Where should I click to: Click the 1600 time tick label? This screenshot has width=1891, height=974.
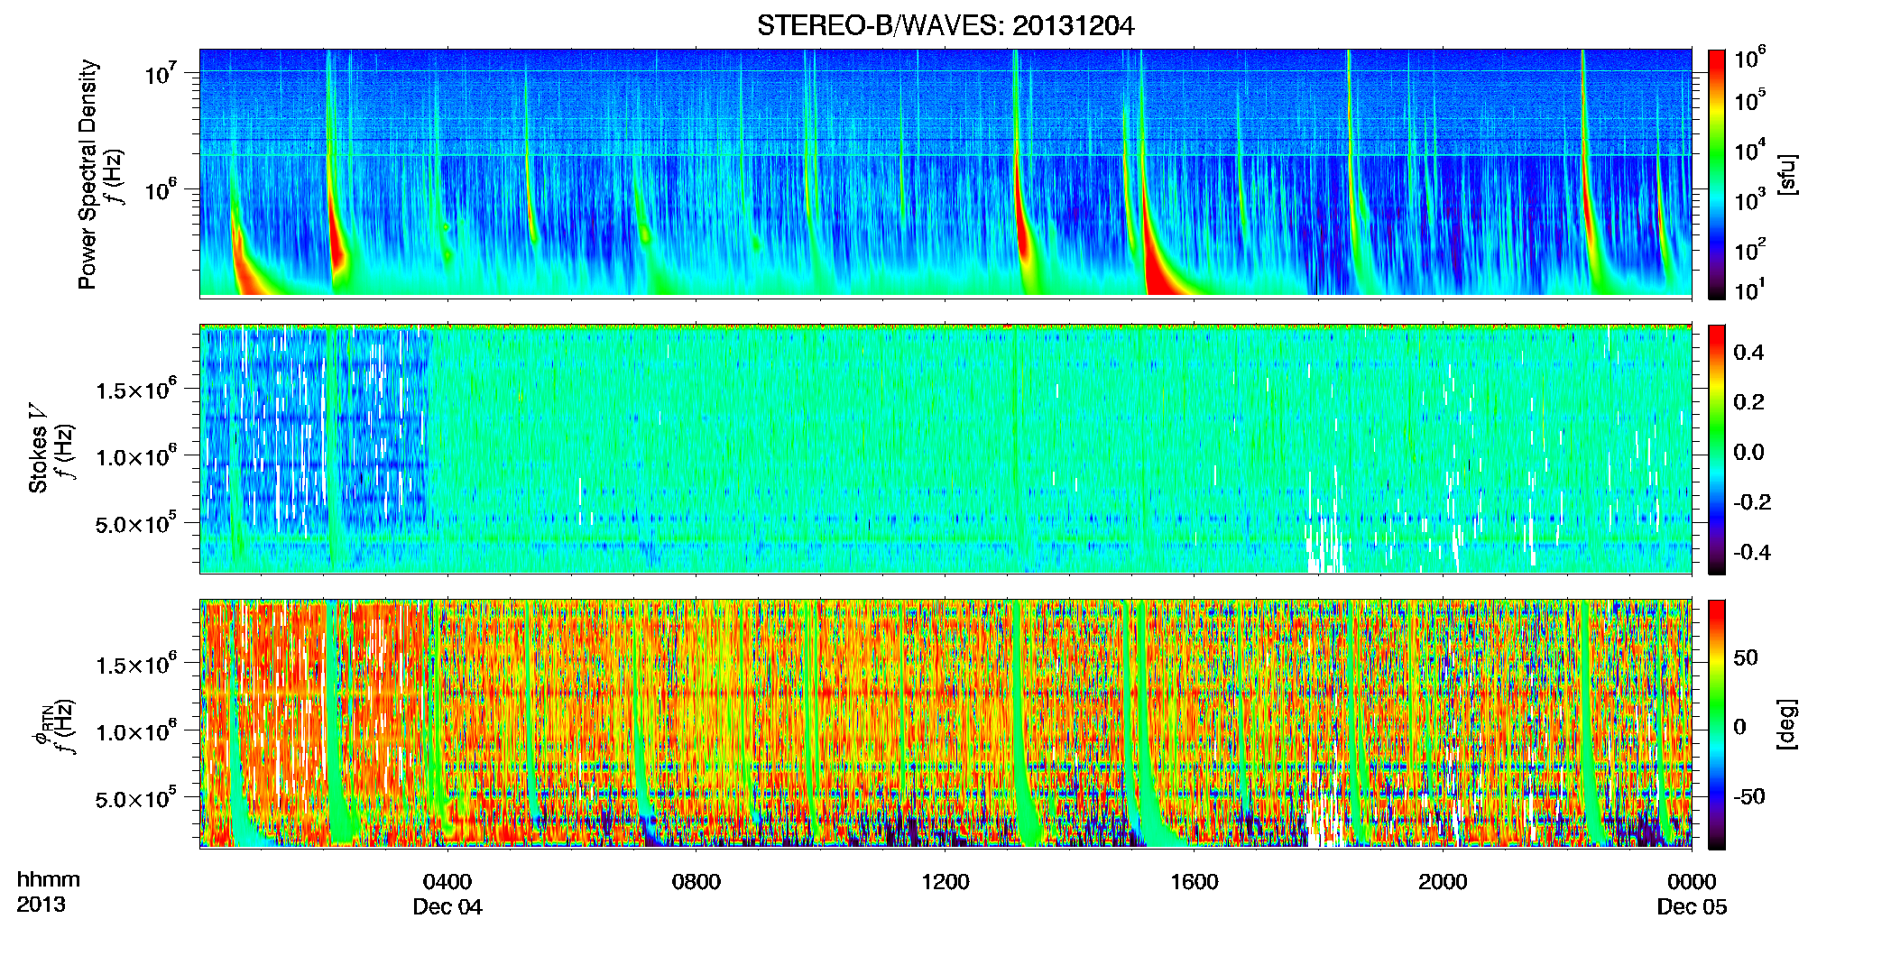1195,881
